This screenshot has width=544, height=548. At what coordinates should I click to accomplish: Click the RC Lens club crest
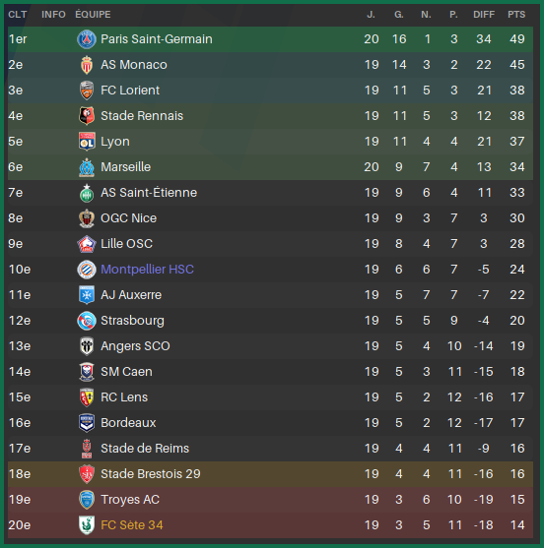(x=87, y=397)
